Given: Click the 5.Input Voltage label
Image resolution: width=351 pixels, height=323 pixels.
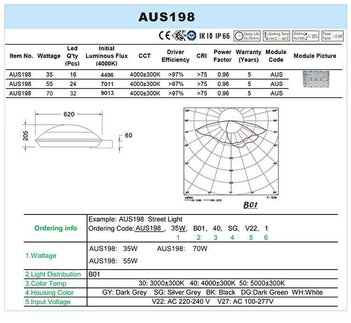Looking at the screenshot, I should pyautogui.click(x=48, y=302).
